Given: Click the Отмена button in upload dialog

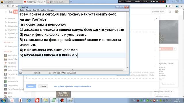Looking at the screenshot, I should pyautogui.click(x=43, y=86).
